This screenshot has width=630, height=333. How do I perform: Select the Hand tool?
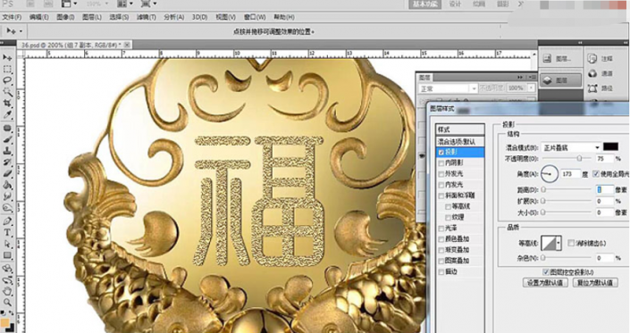[x=7, y=291]
